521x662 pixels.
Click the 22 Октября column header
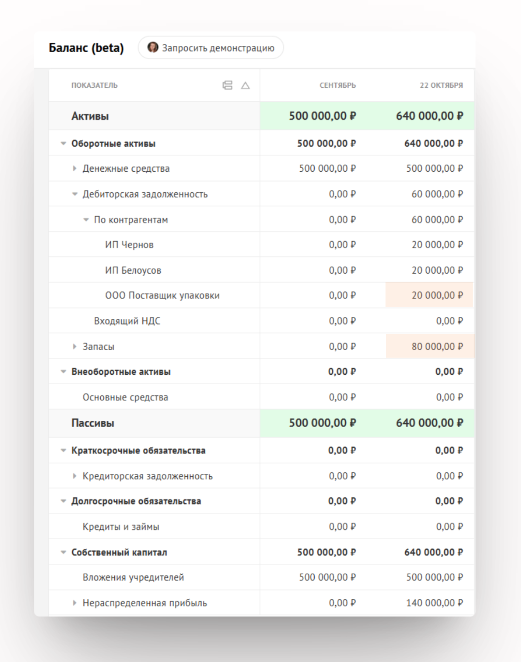pos(441,85)
